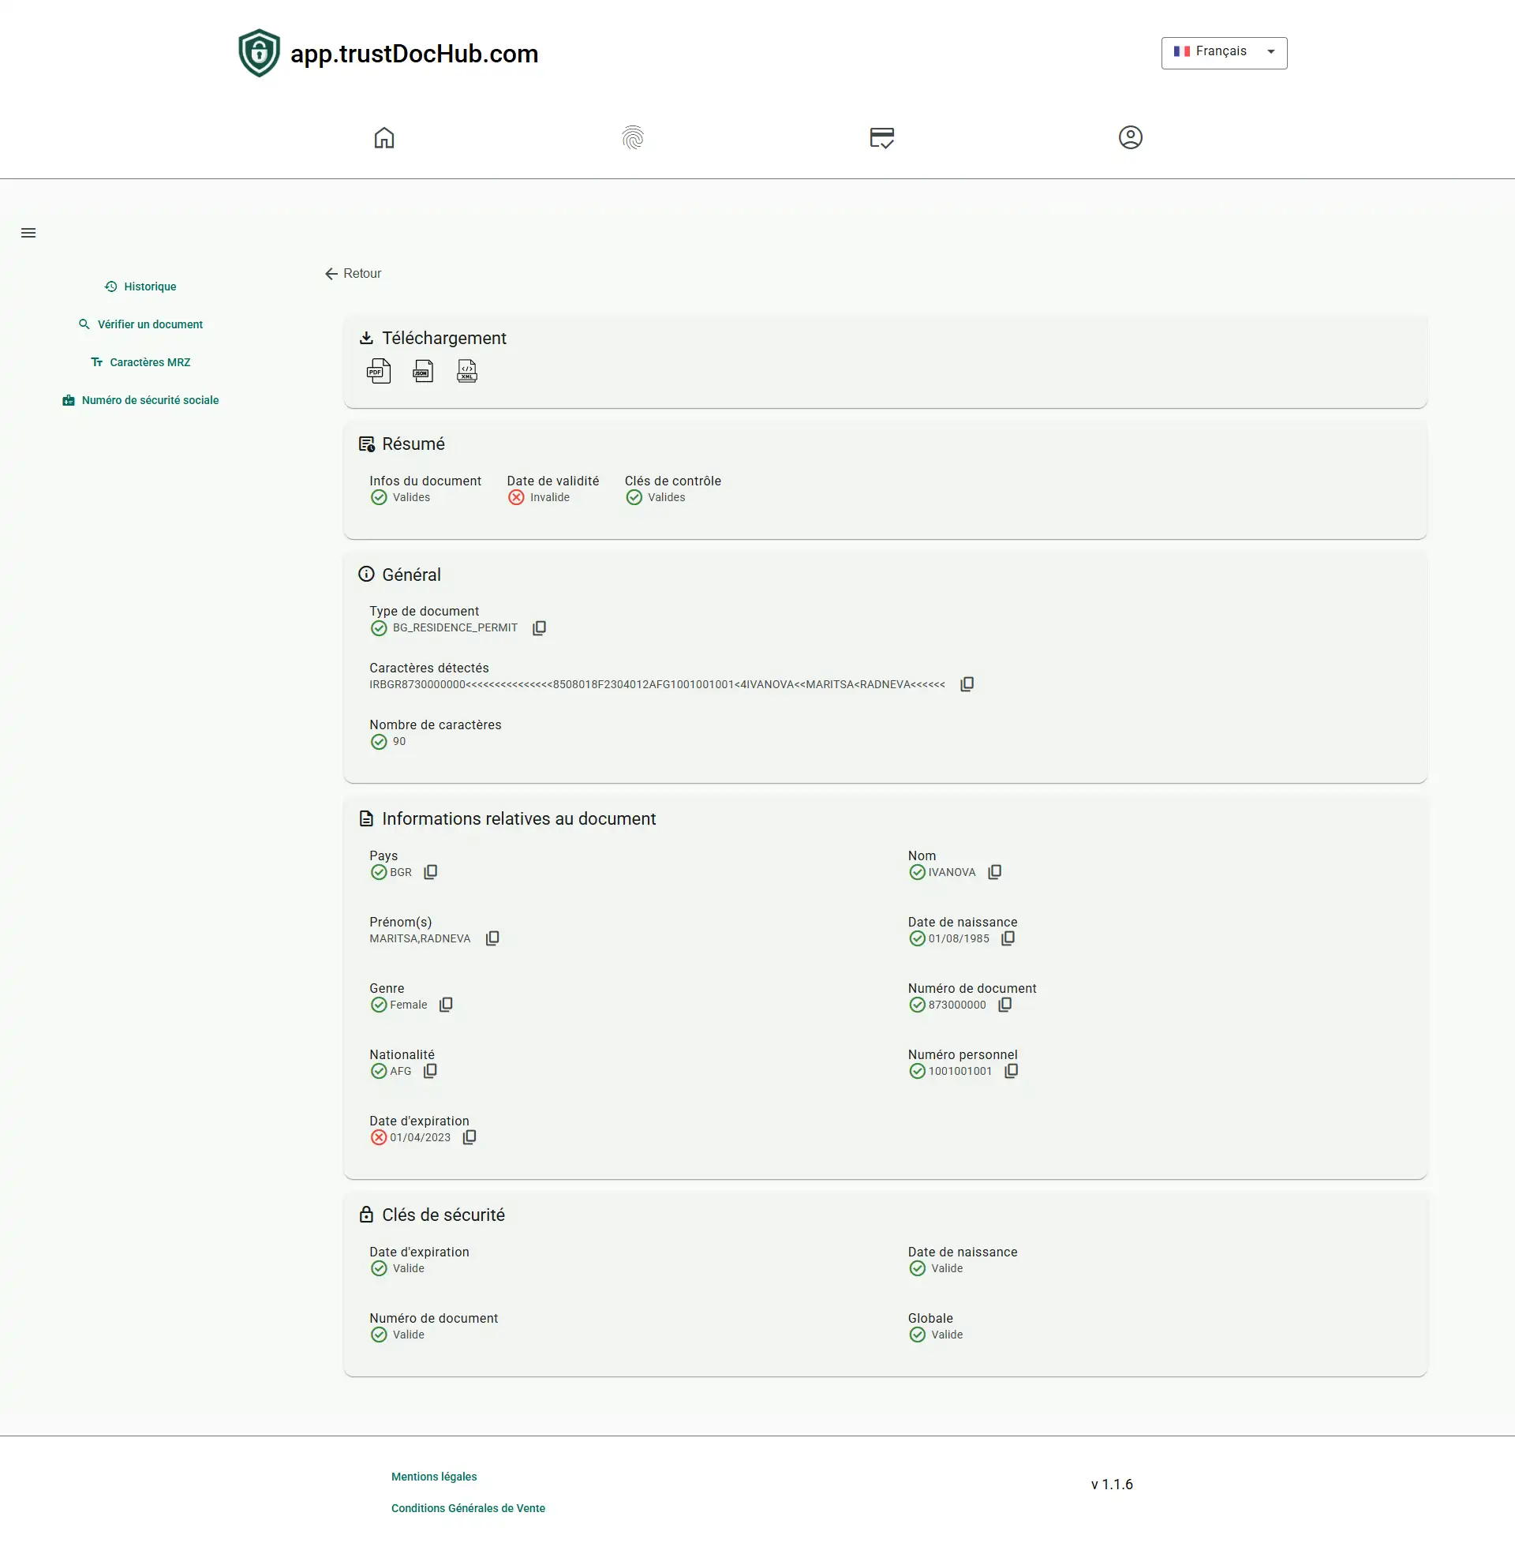This screenshot has height=1550, width=1515.
Task: Click the Valides status under Infos du document
Action: coord(411,497)
